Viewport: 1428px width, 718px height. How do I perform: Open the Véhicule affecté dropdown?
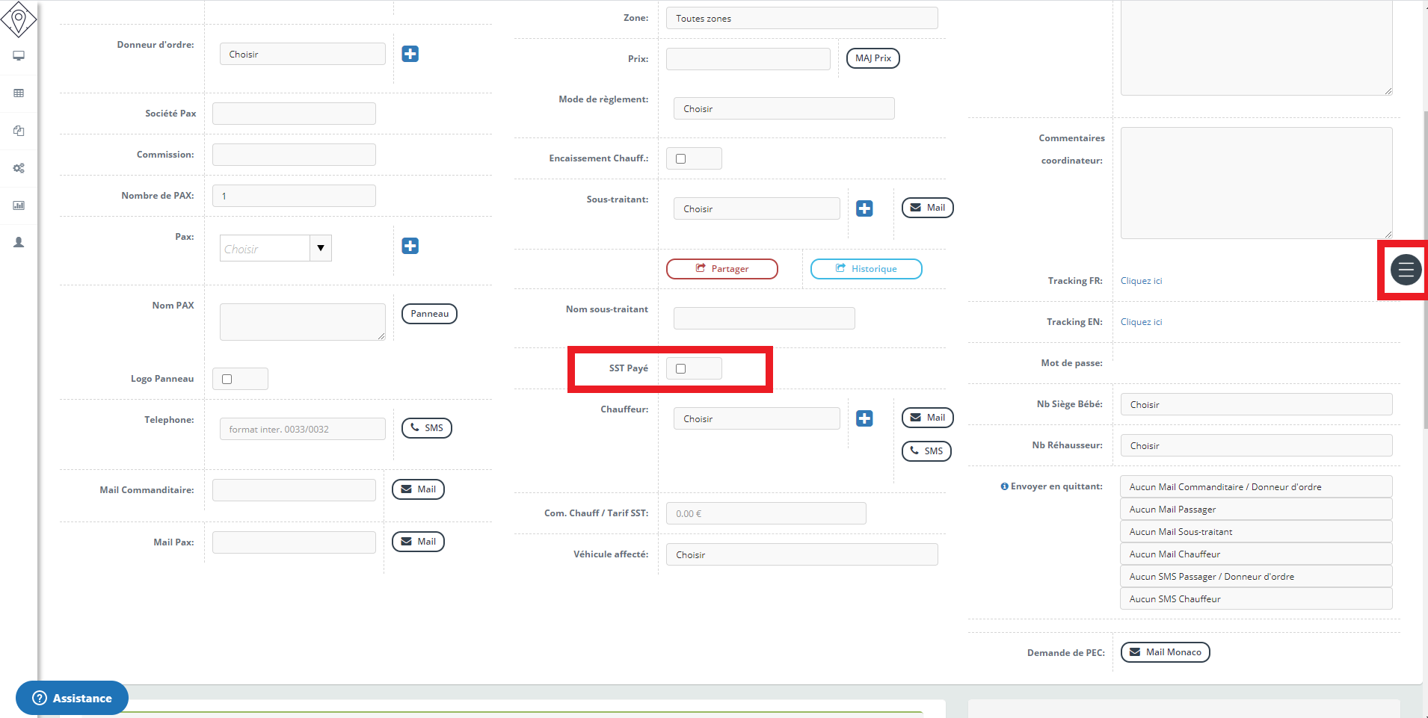tap(801, 555)
